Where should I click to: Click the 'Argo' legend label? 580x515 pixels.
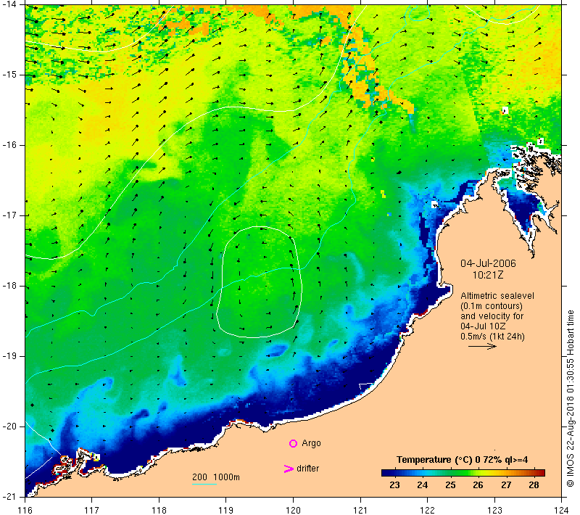coord(311,443)
